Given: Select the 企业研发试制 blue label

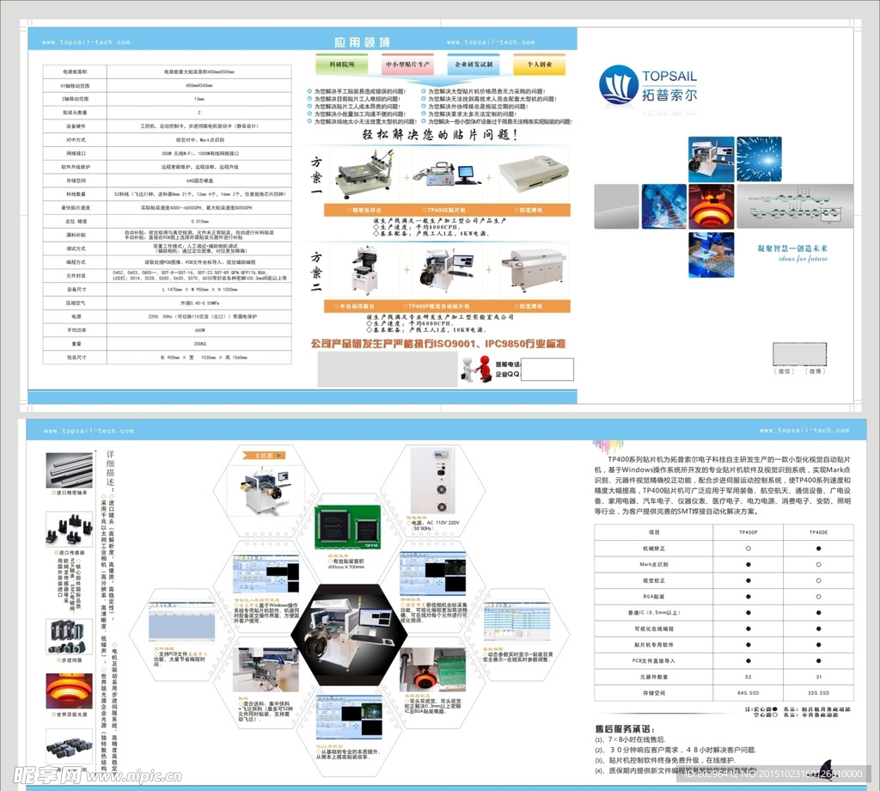Looking at the screenshot, I should 474,64.
